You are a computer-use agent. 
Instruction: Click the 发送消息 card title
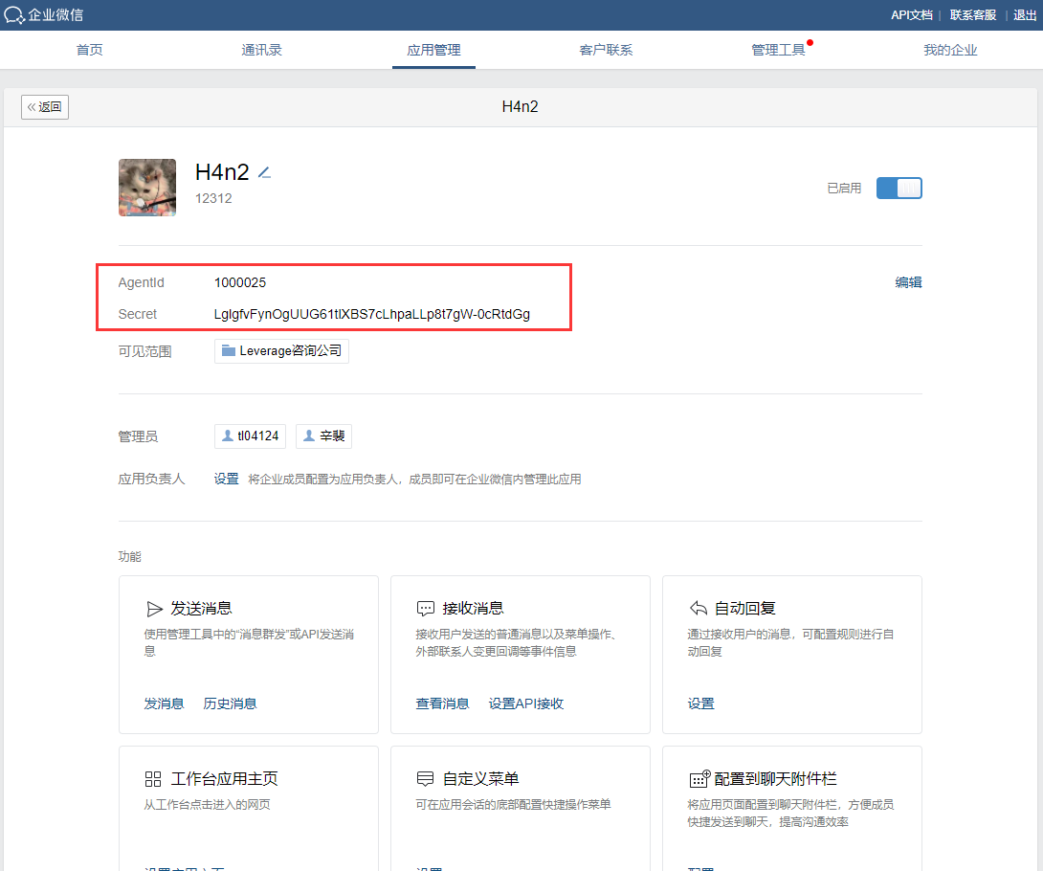201,609
